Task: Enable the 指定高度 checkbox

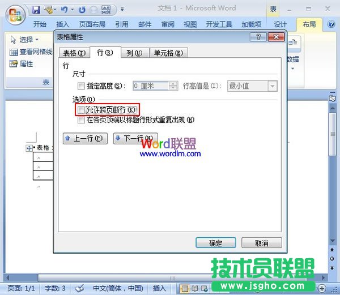Action: coord(81,86)
